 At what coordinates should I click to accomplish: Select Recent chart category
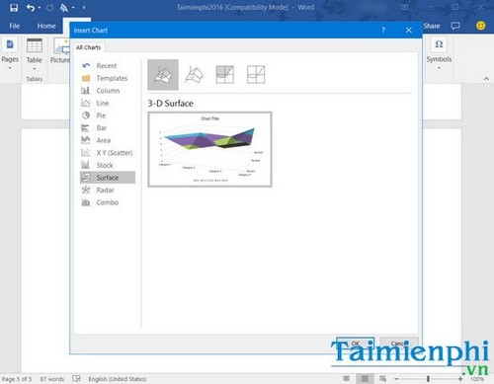(108, 66)
